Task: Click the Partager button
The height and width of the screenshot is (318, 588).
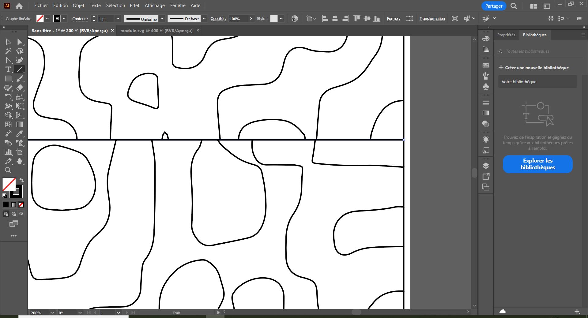Action: (x=494, y=6)
